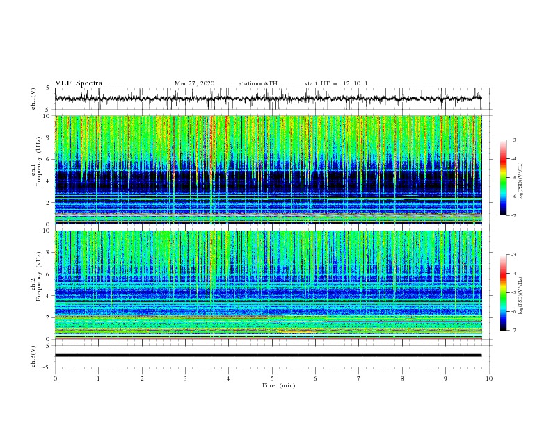This screenshot has width=551, height=425.
Task: Click the "7" tick on the time axis
Action: coord(359,378)
